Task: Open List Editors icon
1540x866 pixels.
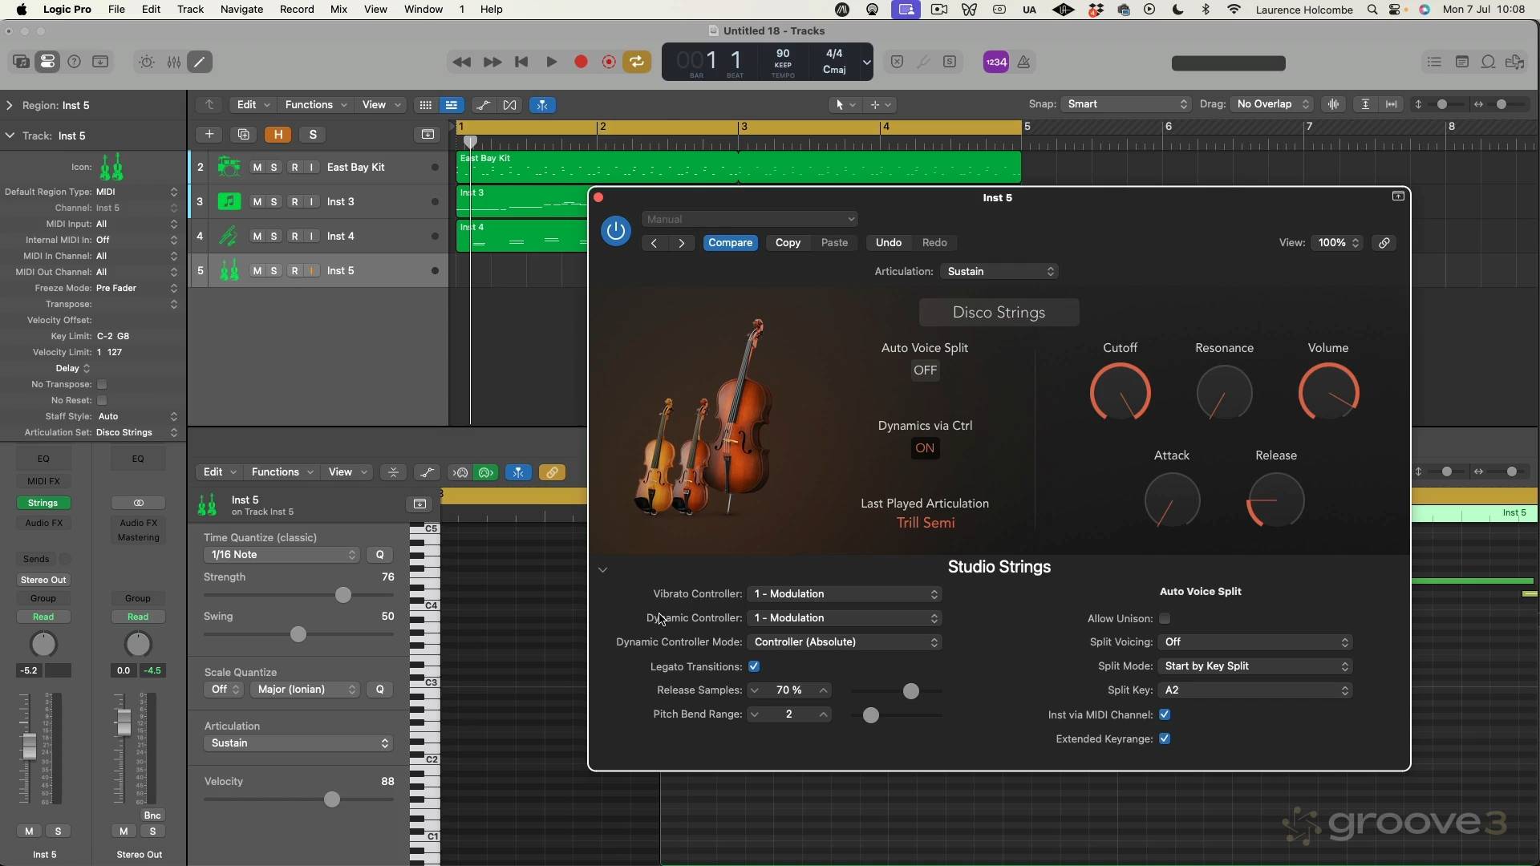Action: coord(1435,62)
